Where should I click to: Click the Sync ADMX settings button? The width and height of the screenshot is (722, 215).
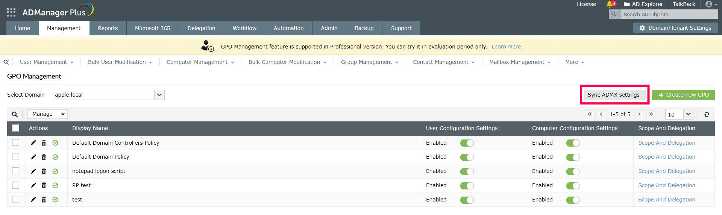click(x=613, y=95)
